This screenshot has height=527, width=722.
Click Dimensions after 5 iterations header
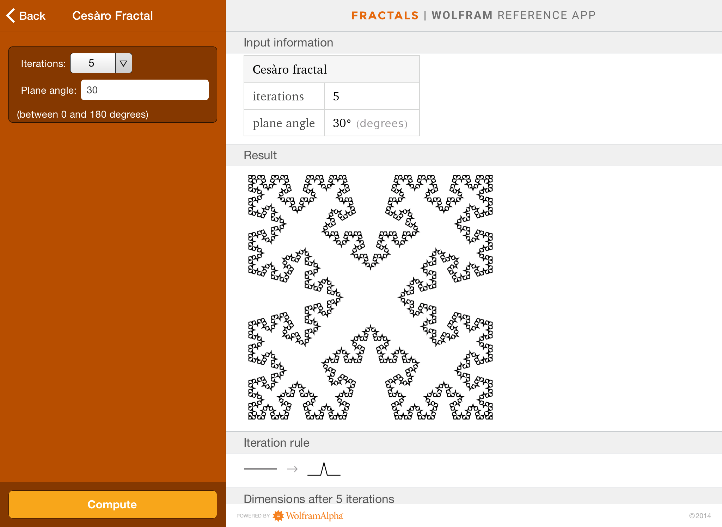(x=319, y=498)
